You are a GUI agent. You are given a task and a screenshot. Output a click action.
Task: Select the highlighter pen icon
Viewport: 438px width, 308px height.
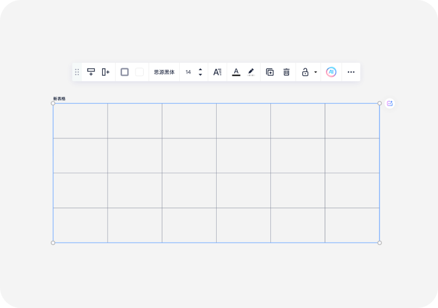pyautogui.click(x=251, y=72)
